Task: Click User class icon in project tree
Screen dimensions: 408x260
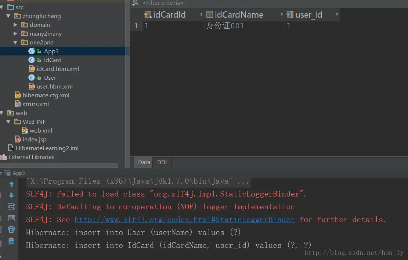Action: [x=32, y=77]
